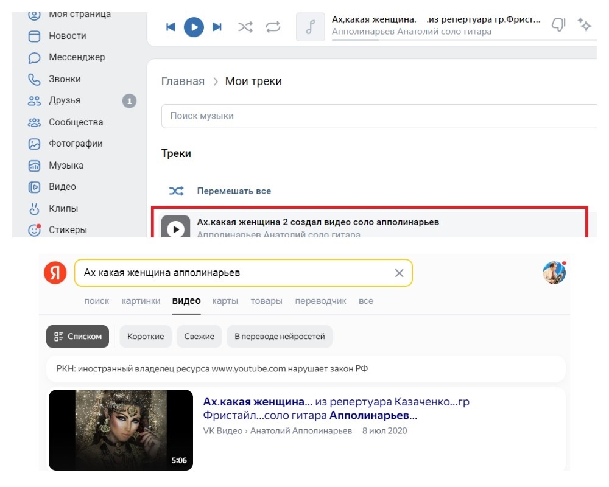Click the Поиск музыки search field
Viewport: 609px width, 487px height.
(x=379, y=116)
